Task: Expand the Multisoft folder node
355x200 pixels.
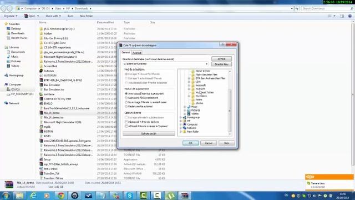Action: click(189, 89)
